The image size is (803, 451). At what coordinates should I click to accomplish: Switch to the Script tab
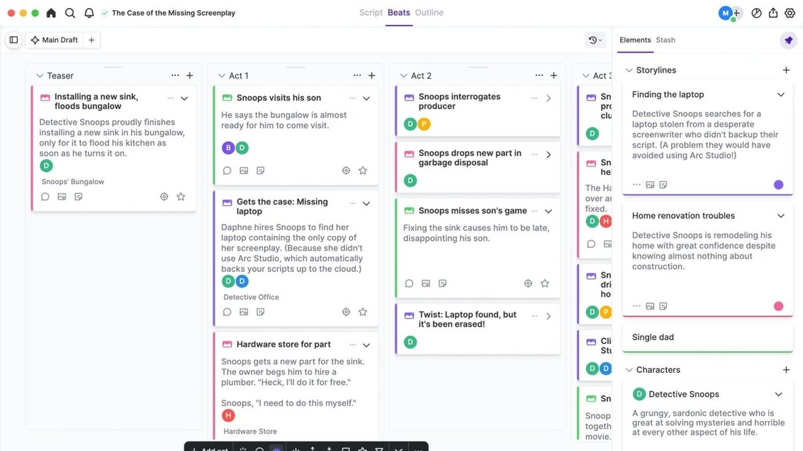tap(371, 13)
